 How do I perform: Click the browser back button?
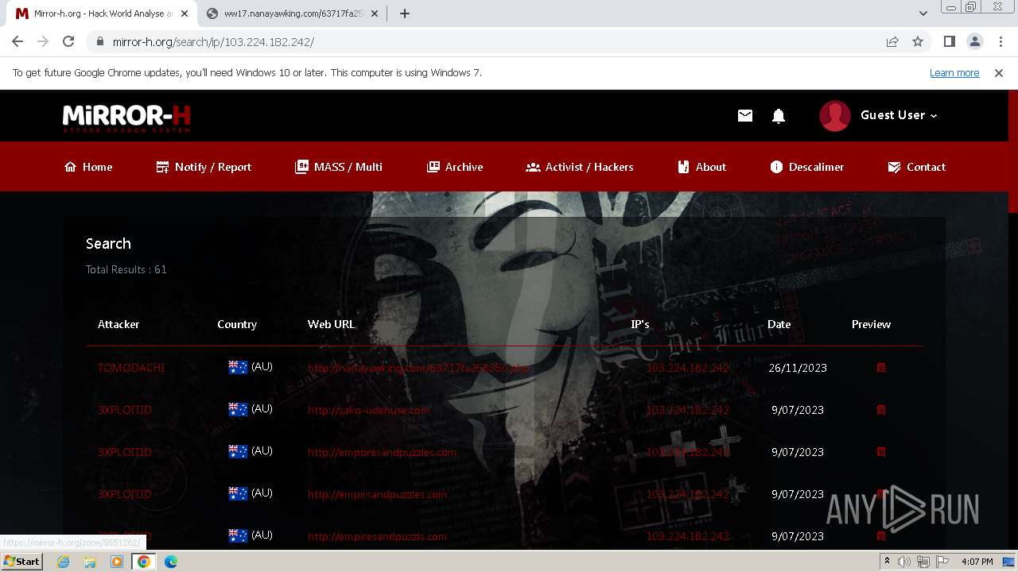[x=17, y=42]
